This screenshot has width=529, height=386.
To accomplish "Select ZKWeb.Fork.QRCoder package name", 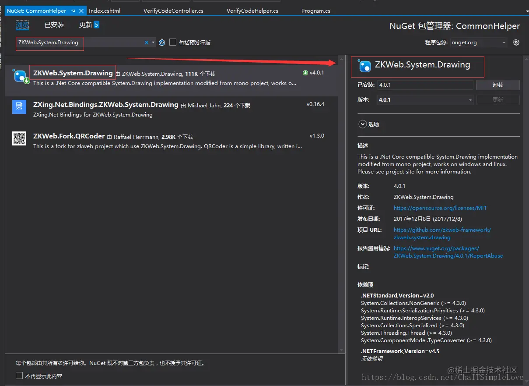I will (69, 136).
